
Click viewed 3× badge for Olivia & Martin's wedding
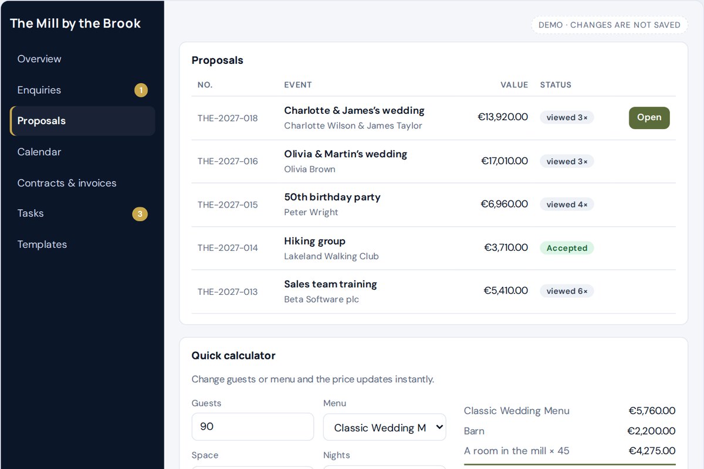pyautogui.click(x=567, y=161)
